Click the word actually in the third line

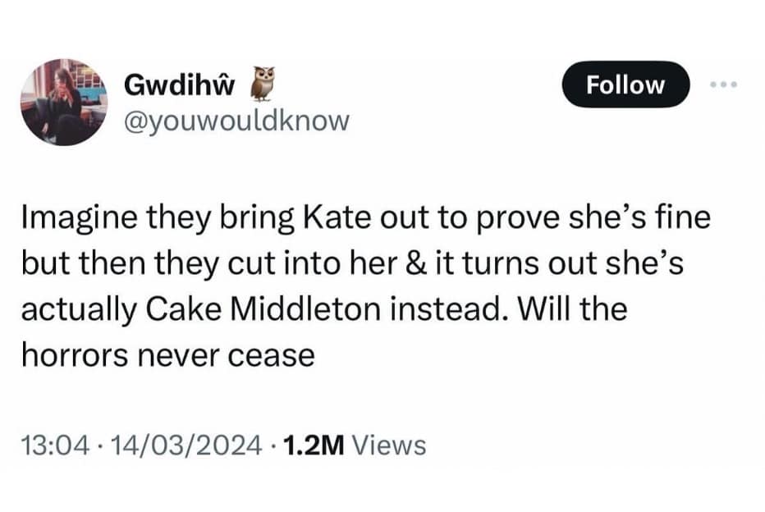68,311
